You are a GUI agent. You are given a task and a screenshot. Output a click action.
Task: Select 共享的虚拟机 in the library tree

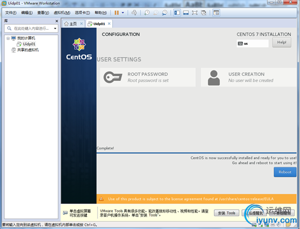(x=28, y=50)
